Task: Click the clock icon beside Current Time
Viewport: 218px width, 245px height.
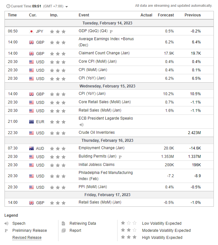Action: pos(8,6)
